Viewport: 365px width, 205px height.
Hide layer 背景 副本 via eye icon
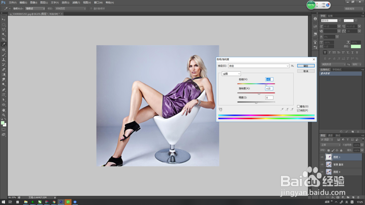pyautogui.click(x=322, y=165)
